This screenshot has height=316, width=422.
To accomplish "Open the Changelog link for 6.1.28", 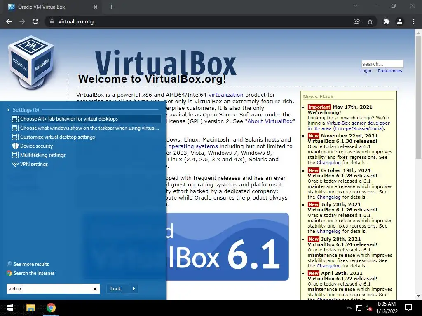I will click(x=328, y=197).
